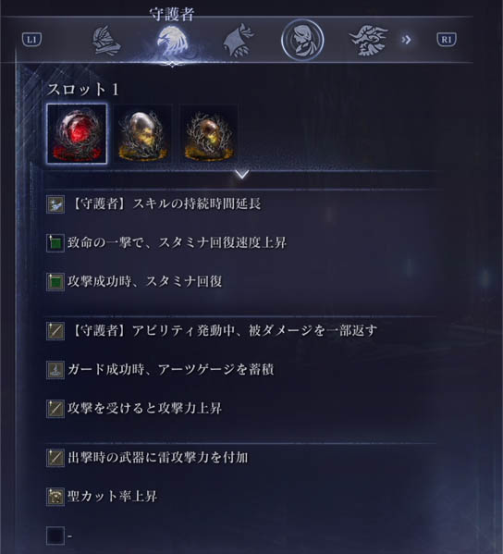This screenshot has width=503, height=554.
Task: Click icon beside 雷攻撃力を付加 effect
Action: [55, 458]
